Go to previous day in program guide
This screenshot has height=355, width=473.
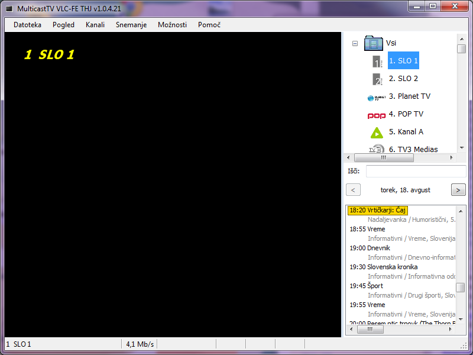tap(353, 190)
